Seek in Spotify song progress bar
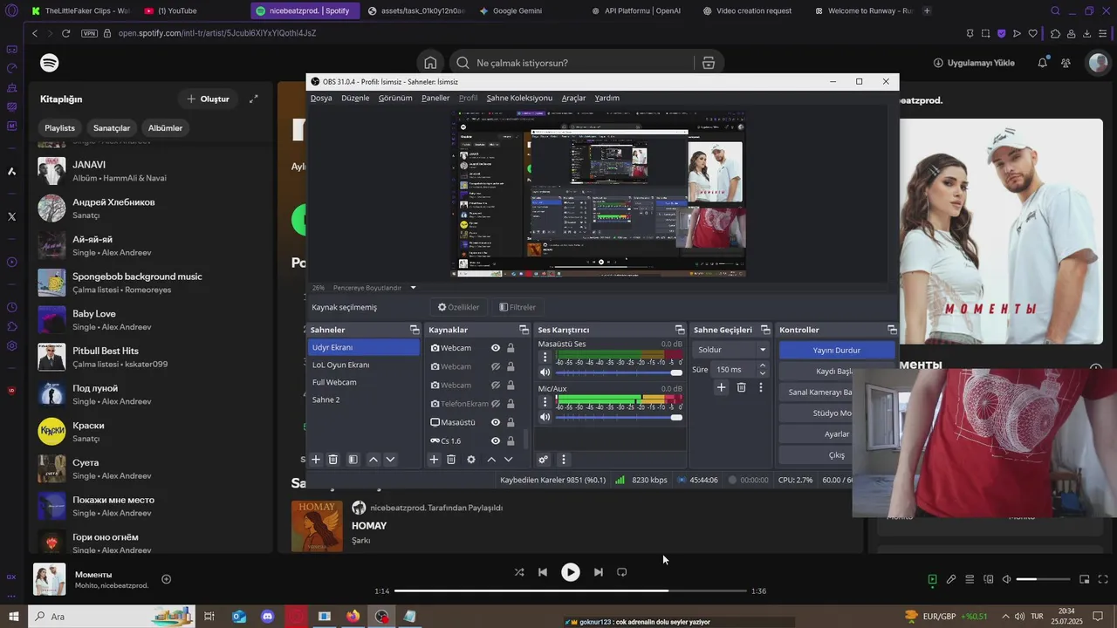1117x628 pixels. point(571,590)
